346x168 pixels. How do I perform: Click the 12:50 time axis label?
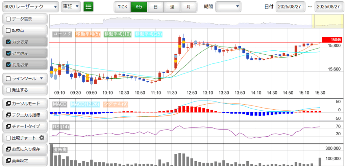[192, 92]
